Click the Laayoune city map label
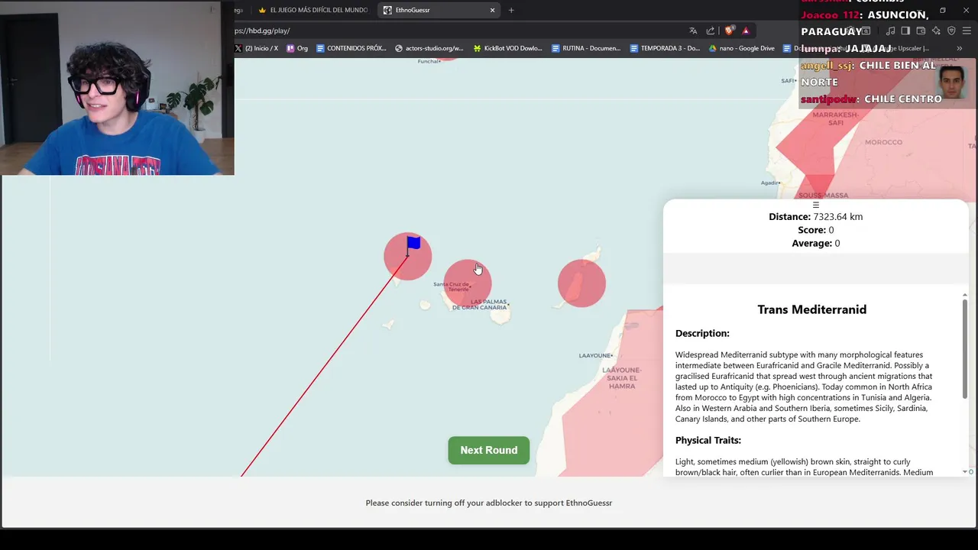Image resolution: width=978 pixels, height=550 pixels. click(596, 355)
